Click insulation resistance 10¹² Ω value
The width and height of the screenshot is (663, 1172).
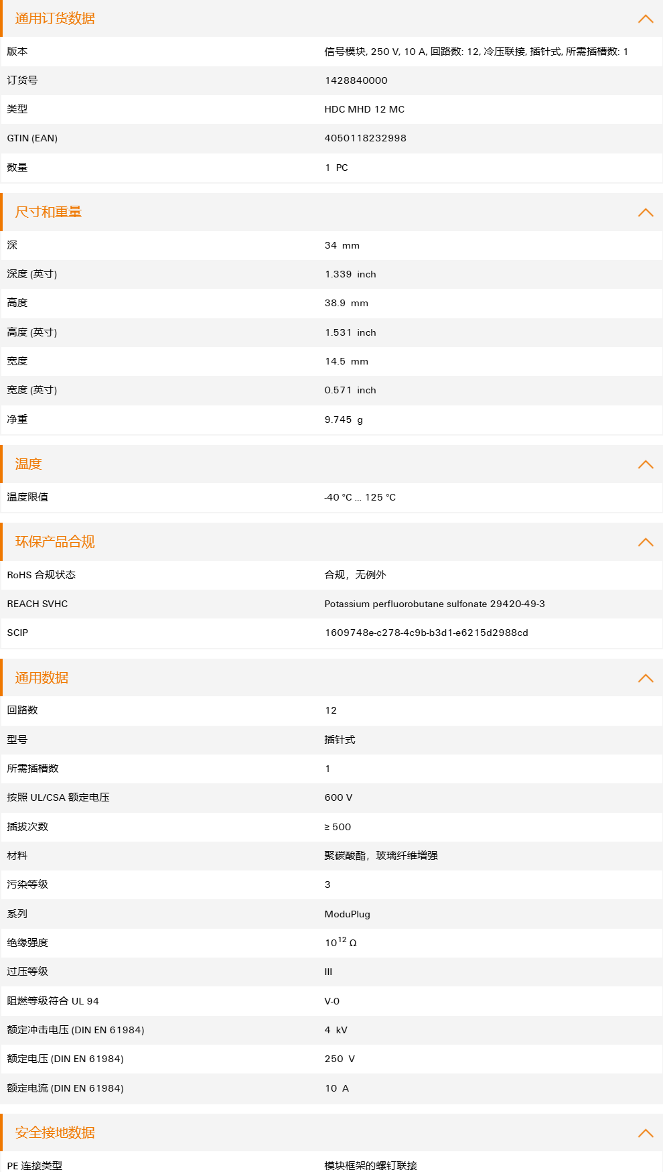click(341, 942)
